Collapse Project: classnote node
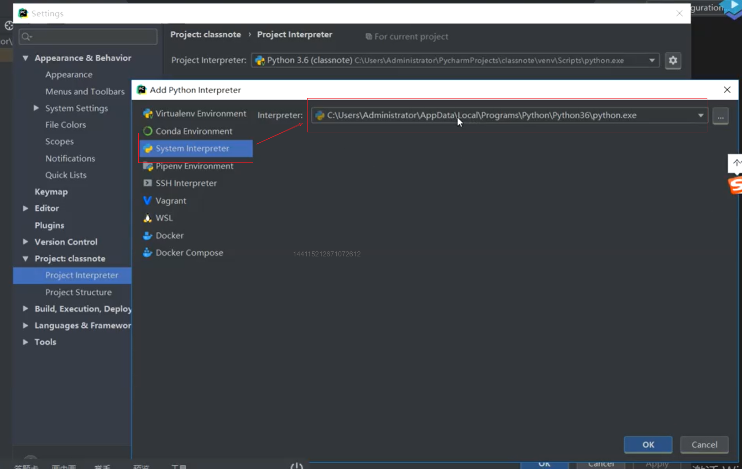 tap(26, 259)
